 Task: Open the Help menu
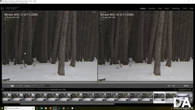tap(26, 3)
